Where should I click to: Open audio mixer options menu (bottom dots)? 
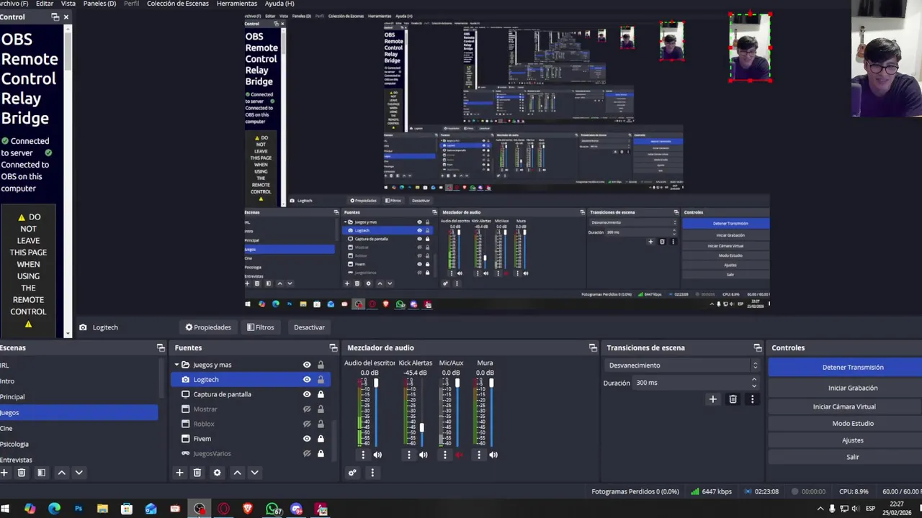point(372,473)
